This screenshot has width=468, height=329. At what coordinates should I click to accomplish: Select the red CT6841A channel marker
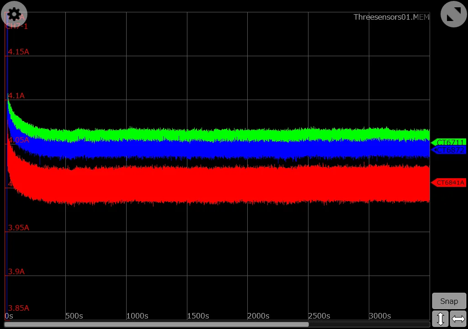point(448,183)
